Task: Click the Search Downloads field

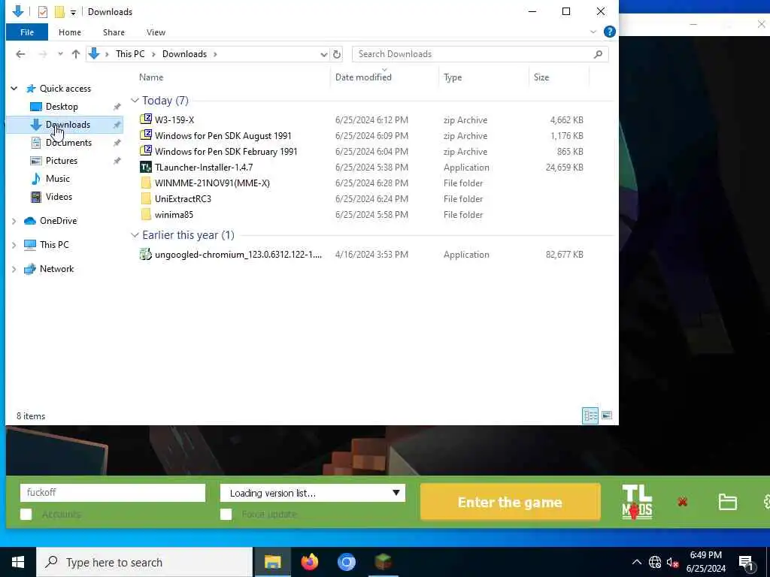Action: tap(480, 54)
